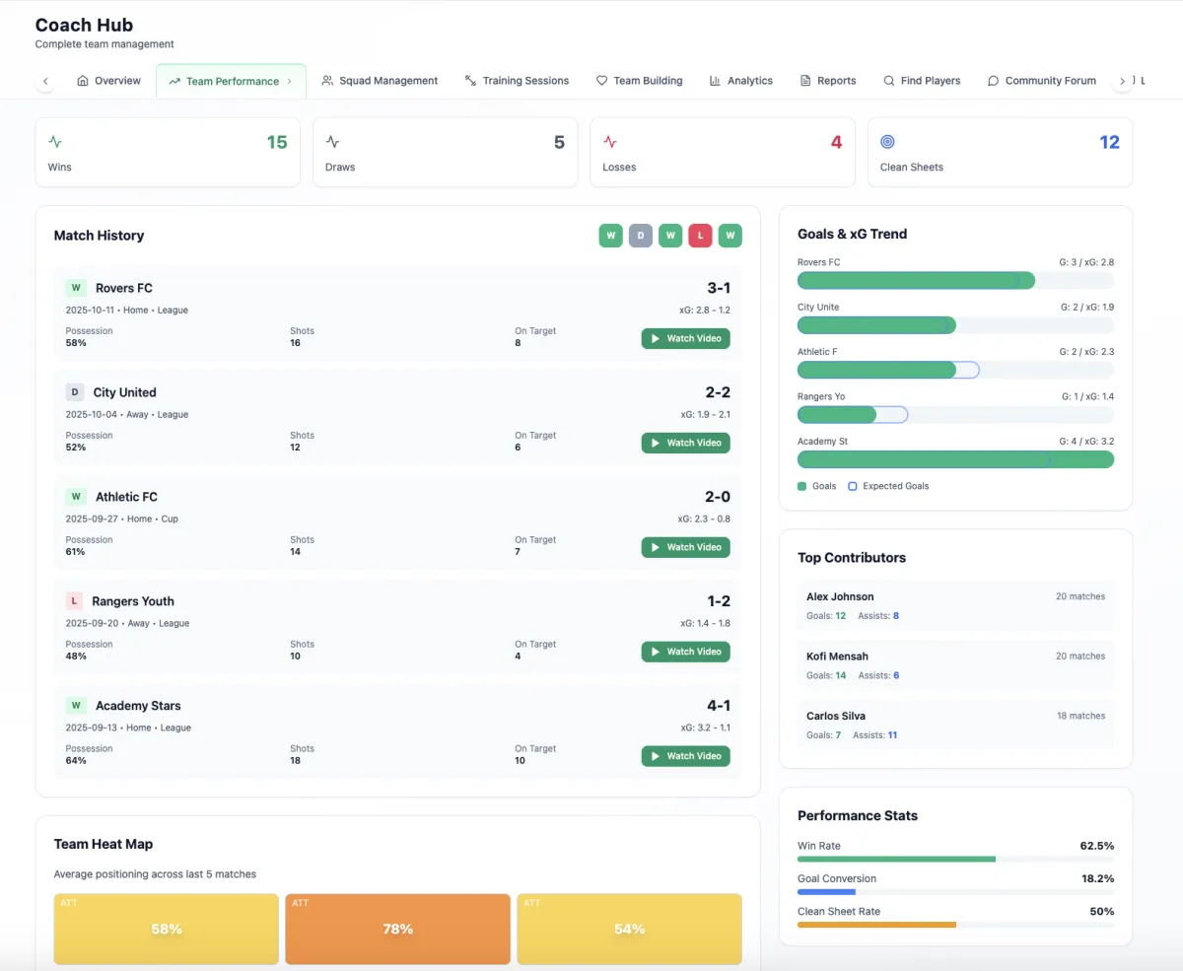Click the Win Rate progress bar
This screenshot has height=971, width=1183.
(955, 860)
